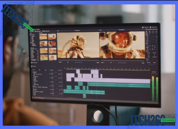This screenshot has height=129, width=178.
Task: Open the zoom dropdown below the left viewer
Action: click(x=60, y=62)
